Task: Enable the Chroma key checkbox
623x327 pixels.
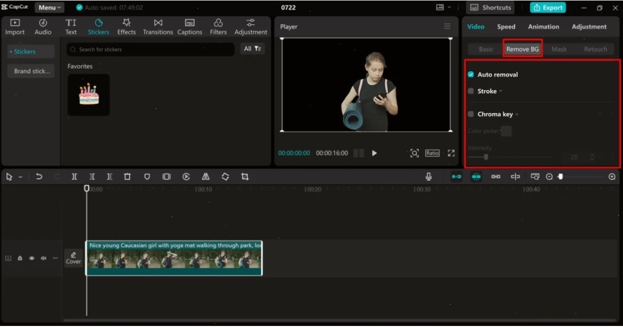Action: [471, 114]
